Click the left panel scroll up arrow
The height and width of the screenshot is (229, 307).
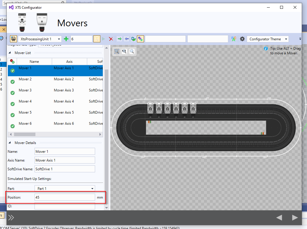click(107, 48)
